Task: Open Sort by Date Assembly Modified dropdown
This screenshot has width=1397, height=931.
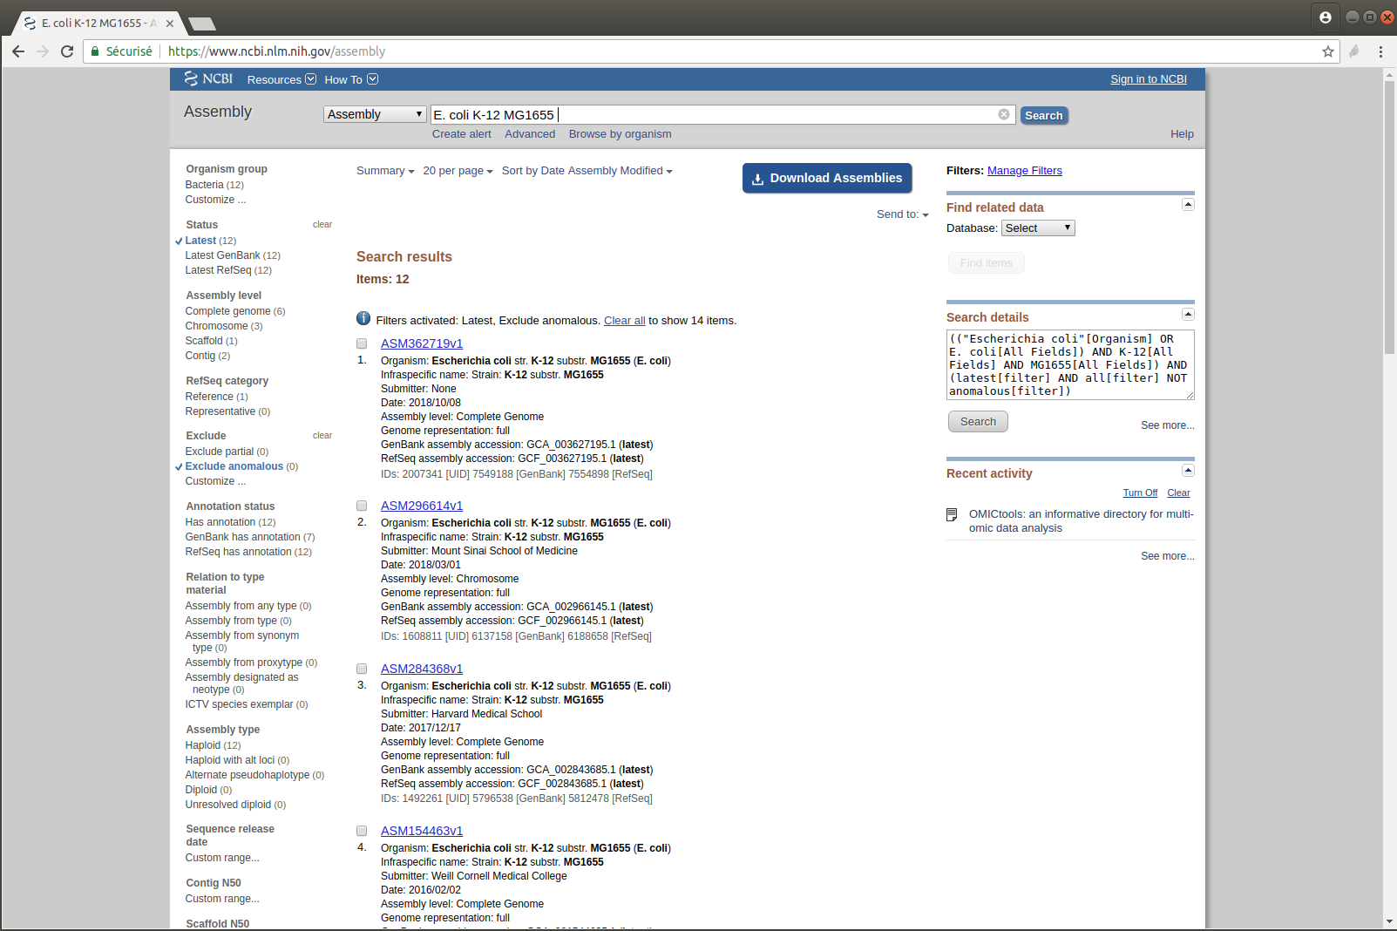Action: coord(587,171)
